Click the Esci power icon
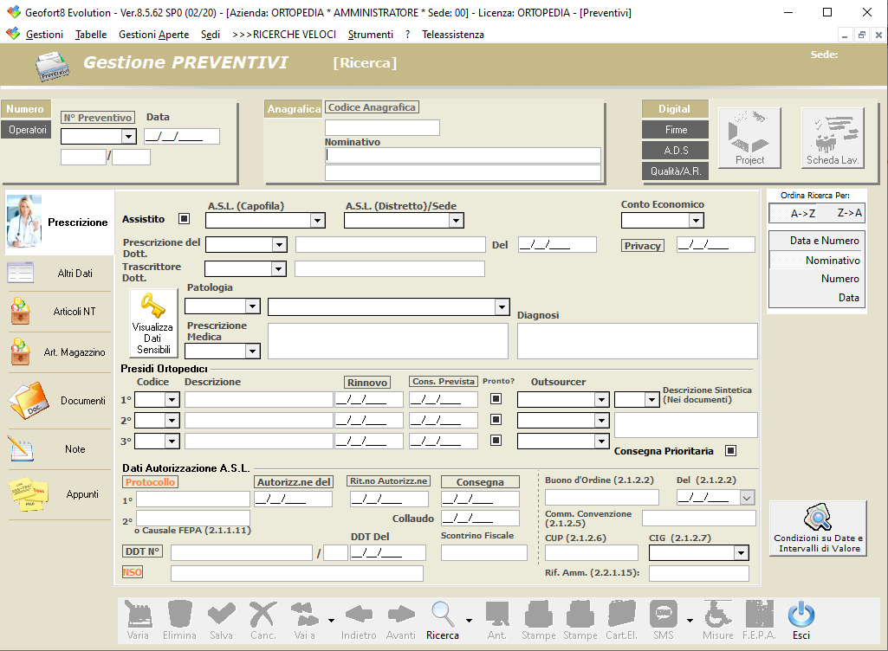The width and height of the screenshot is (888, 651). [800, 620]
